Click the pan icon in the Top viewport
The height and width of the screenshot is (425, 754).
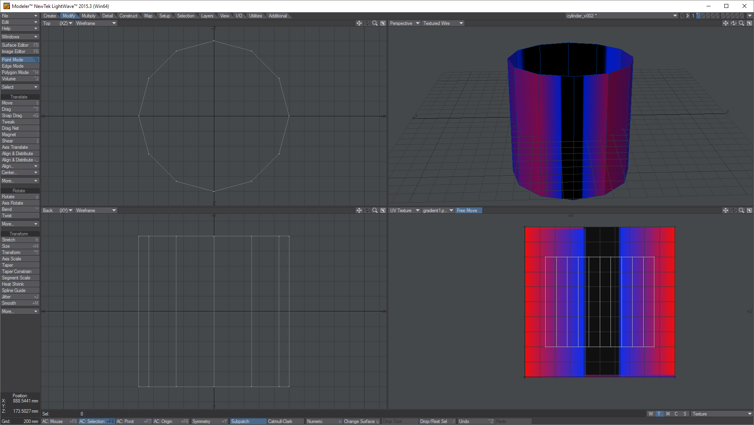tap(359, 23)
